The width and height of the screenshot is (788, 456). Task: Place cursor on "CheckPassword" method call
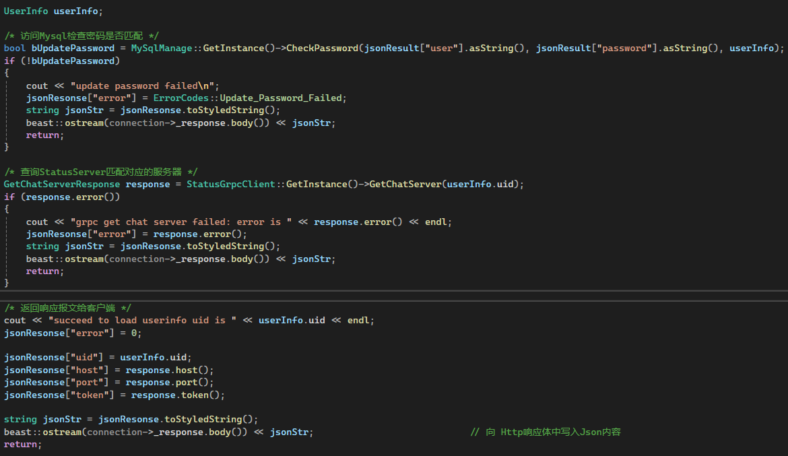pyautogui.click(x=322, y=48)
